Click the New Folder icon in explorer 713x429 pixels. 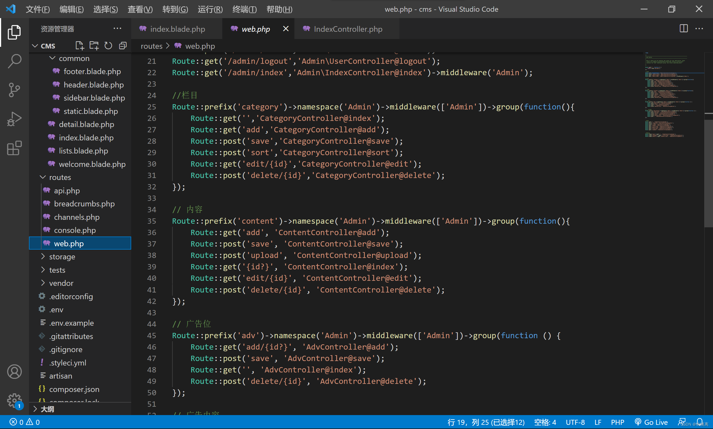click(94, 46)
